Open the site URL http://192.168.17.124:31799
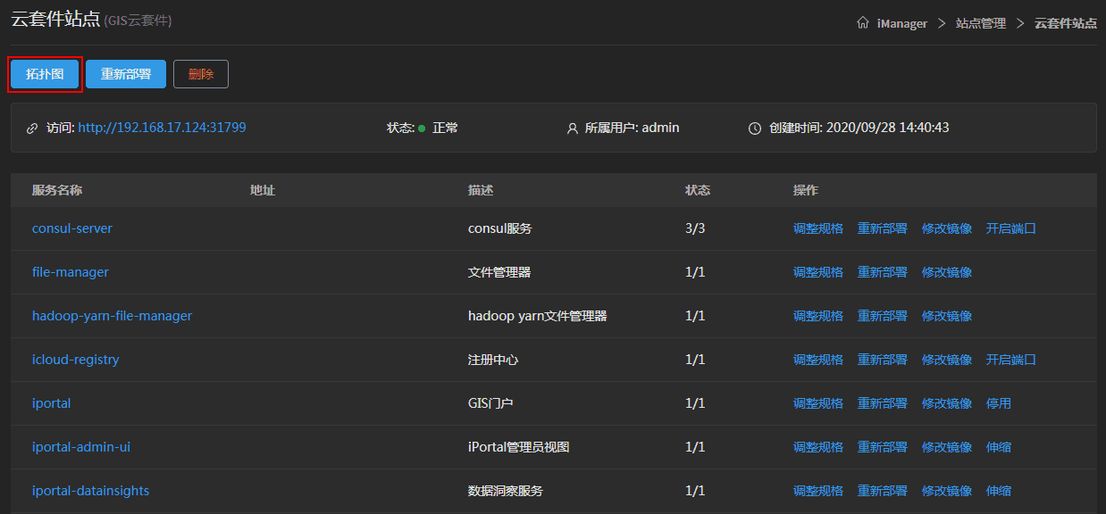This screenshot has height=514, width=1106. click(x=162, y=128)
